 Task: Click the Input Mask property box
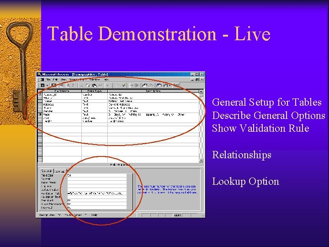coord(97,183)
